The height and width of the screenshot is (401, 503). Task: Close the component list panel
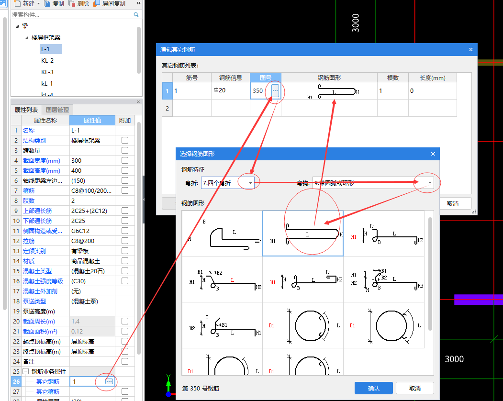[x=138, y=101]
